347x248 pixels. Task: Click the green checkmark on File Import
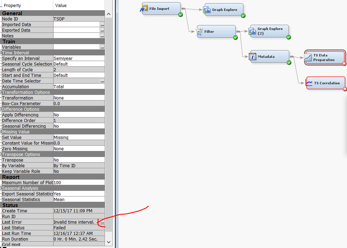[x=180, y=15]
